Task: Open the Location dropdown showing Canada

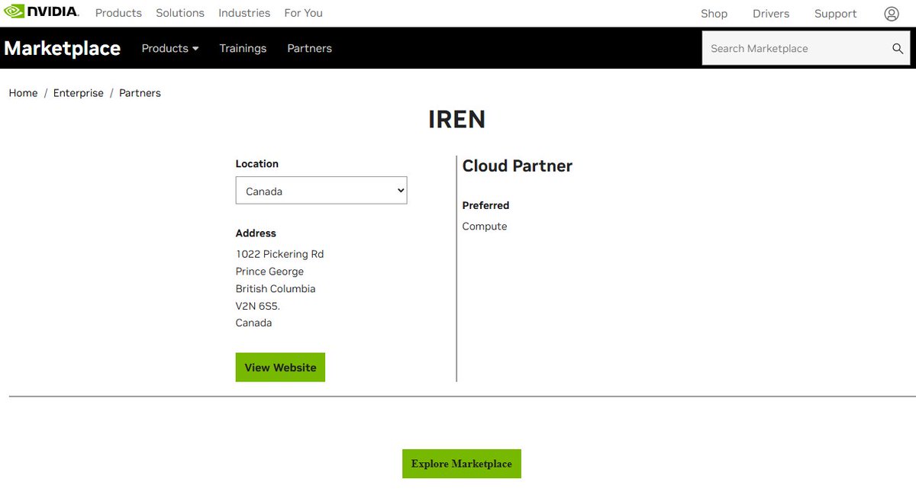Action: click(x=321, y=191)
